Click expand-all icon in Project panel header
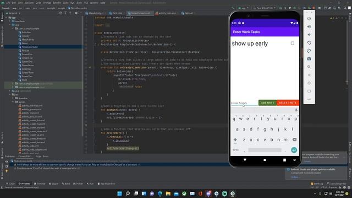This screenshot has height=198, width=352. (65, 13)
